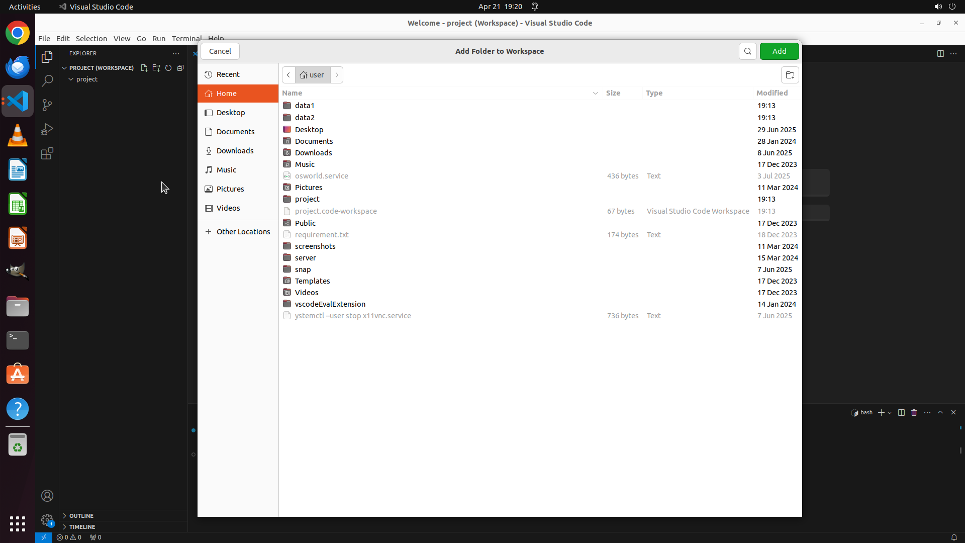Expand the TIMELINE section
The width and height of the screenshot is (965, 543).
(82, 527)
